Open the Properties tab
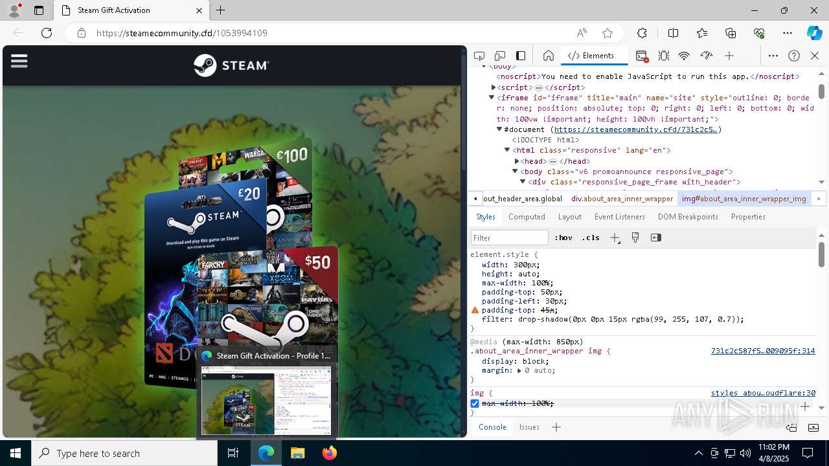This screenshot has height=466, width=829. click(x=748, y=217)
